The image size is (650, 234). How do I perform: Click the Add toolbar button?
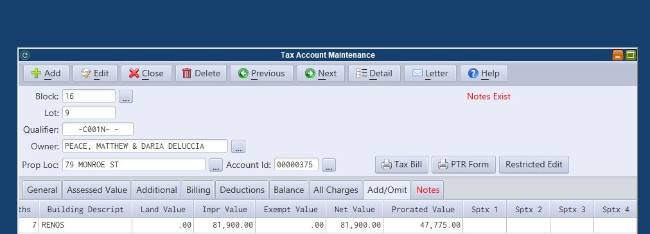pyautogui.click(x=46, y=74)
